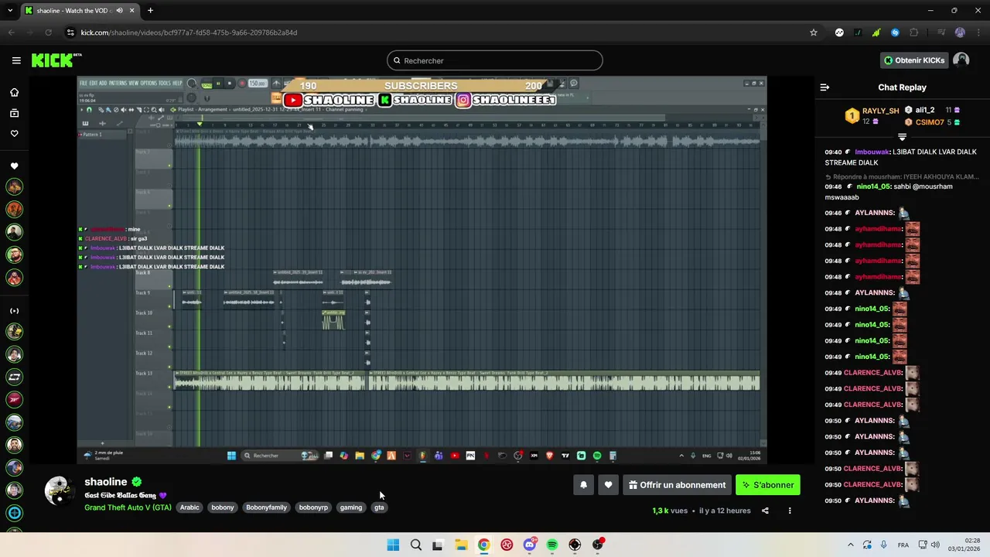Open recommended channels live icon in sidebar
This screenshot has height=557, width=990.
(x=14, y=311)
